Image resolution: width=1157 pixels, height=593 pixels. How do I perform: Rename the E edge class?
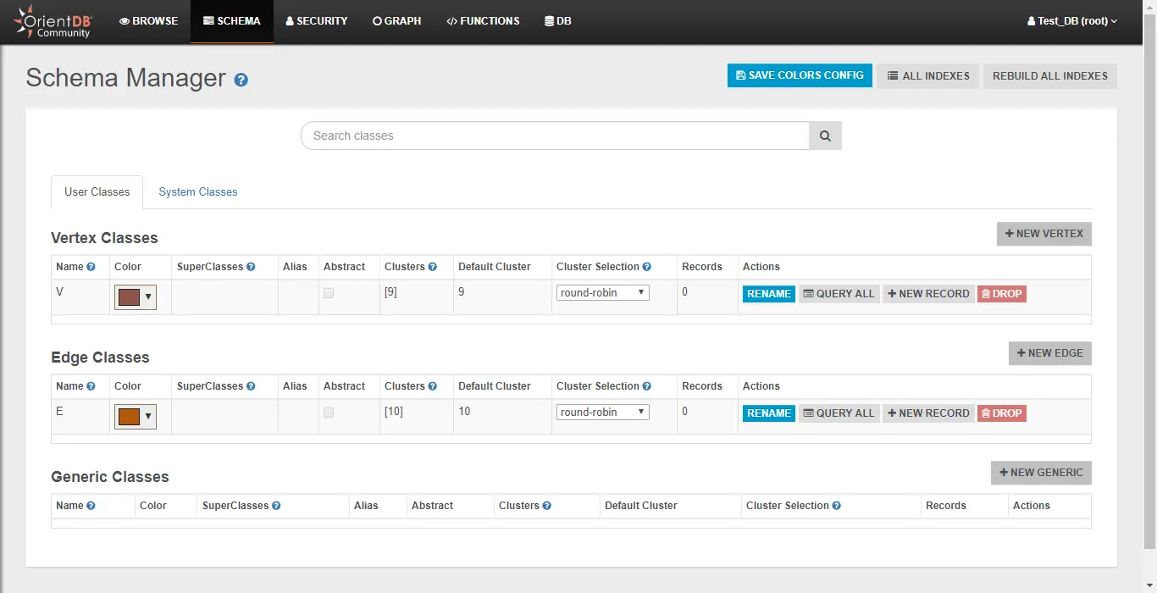769,413
